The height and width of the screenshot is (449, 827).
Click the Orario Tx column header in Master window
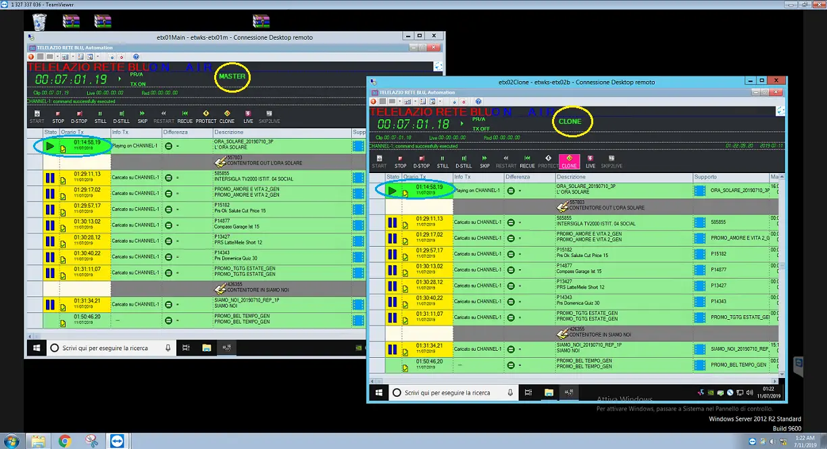[x=73, y=132]
